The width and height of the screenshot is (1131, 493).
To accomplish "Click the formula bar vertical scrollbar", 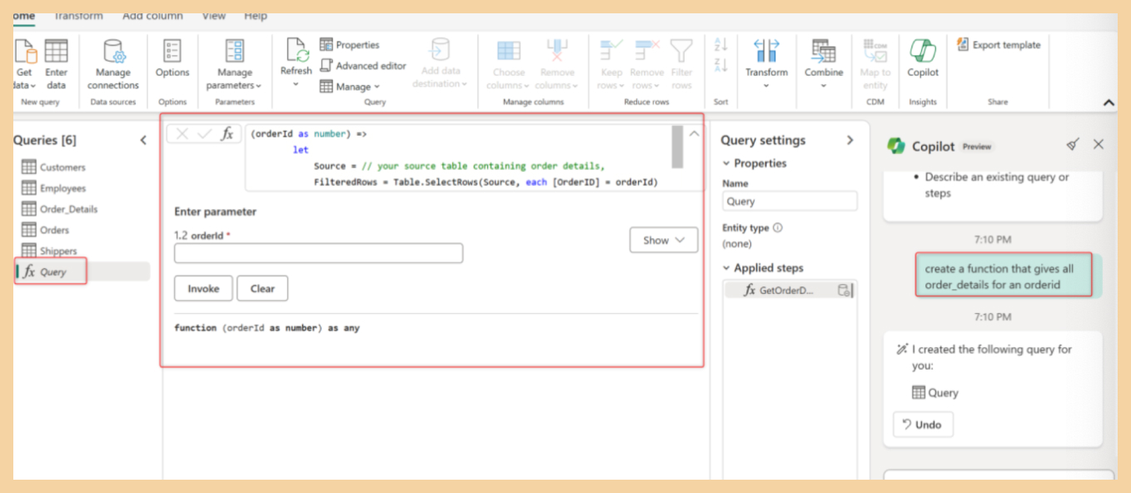I will click(677, 147).
